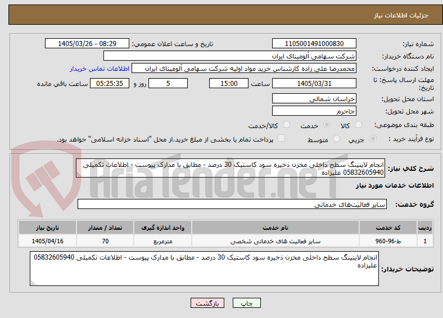Click the شماره نیاز number field

pyautogui.click(x=314, y=43)
